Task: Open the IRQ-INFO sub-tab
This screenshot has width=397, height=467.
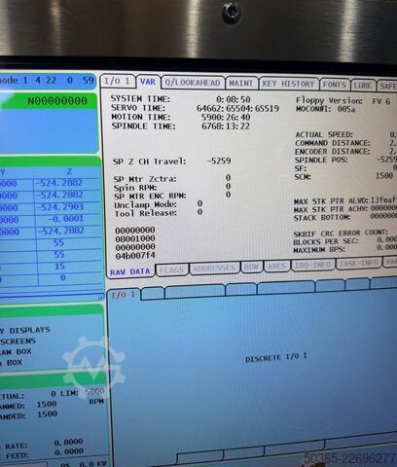Action: pyautogui.click(x=312, y=265)
